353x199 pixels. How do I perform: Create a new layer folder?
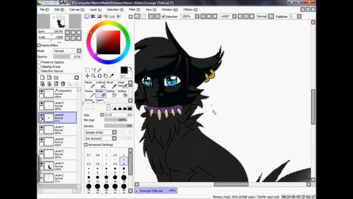tap(56, 77)
